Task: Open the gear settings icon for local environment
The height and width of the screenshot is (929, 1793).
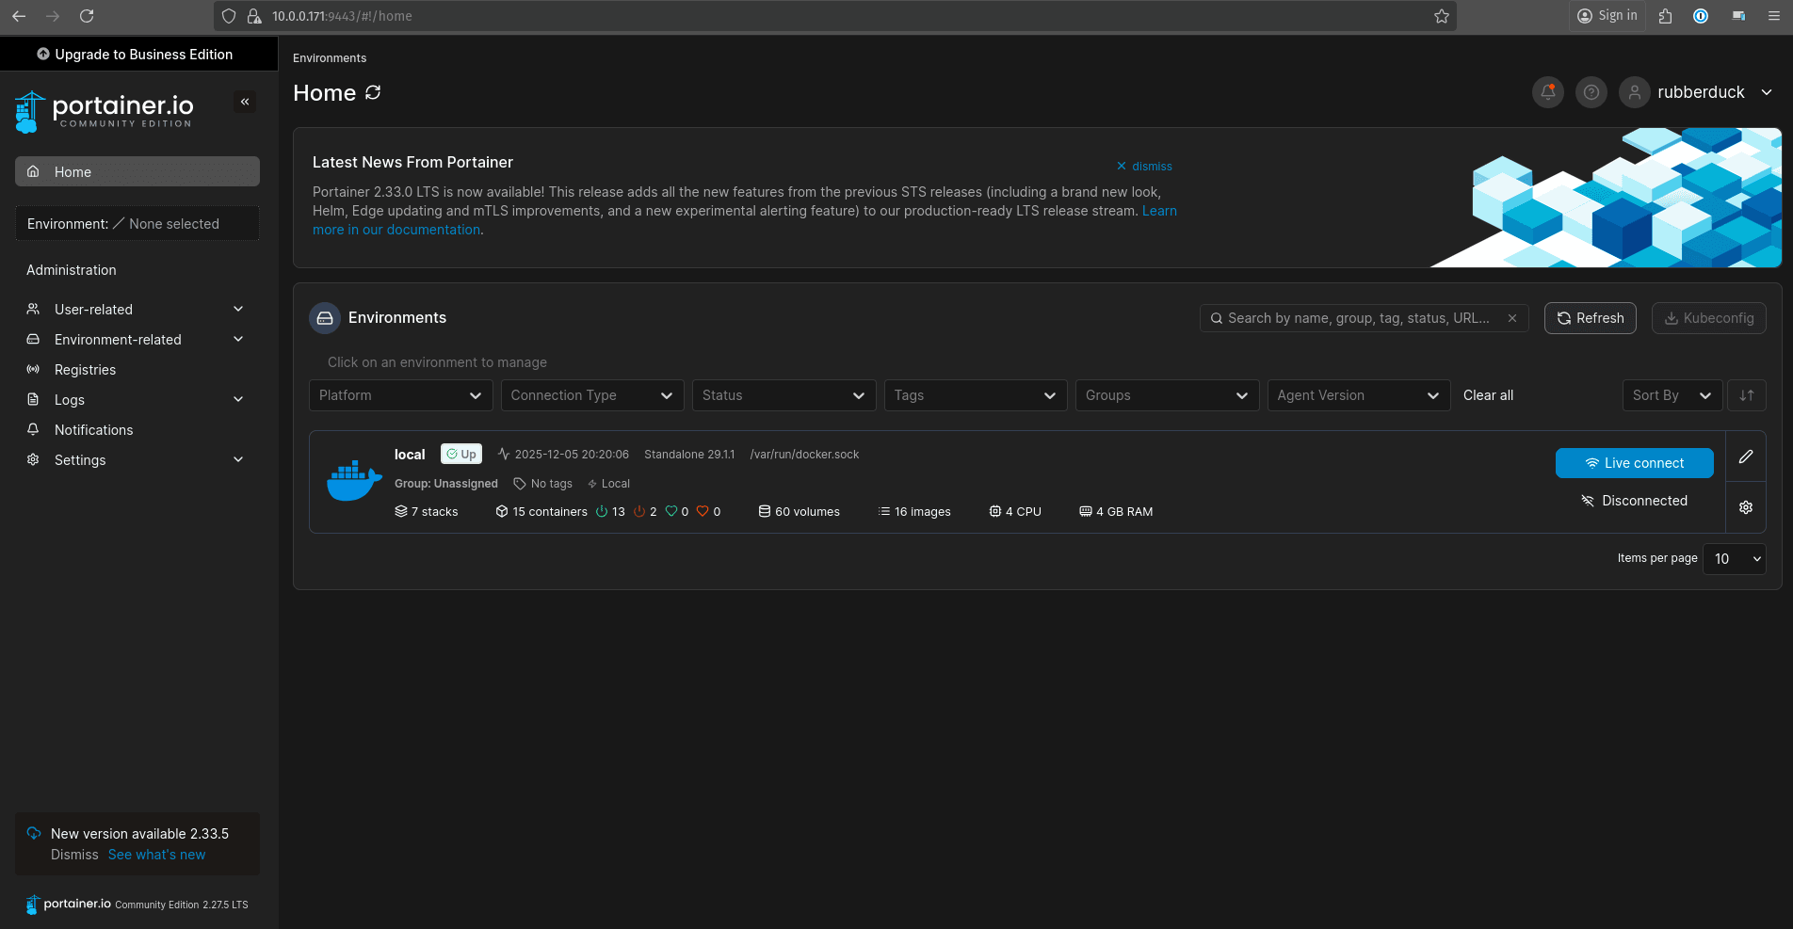Action: click(1745, 507)
